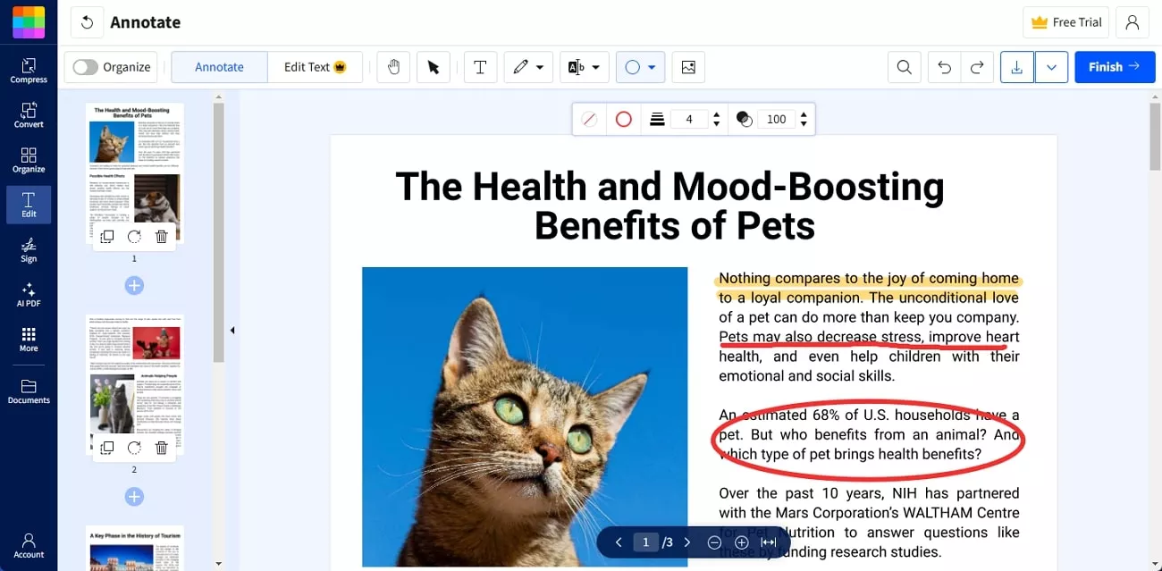Add a page after page 2

134,496
